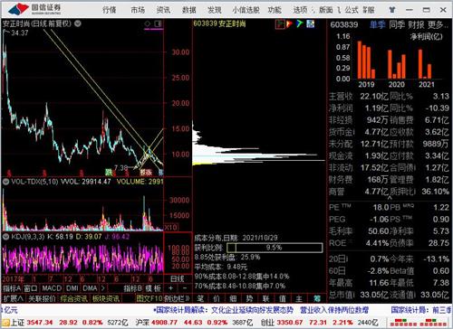Select the 同季 financial view tab
453x329 pixels.
(397, 24)
